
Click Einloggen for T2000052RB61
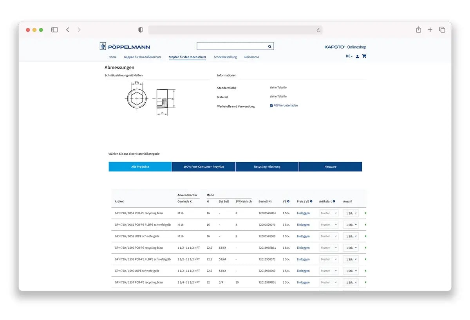303,213
